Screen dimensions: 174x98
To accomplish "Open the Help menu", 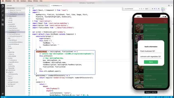I will click(x=41, y=1).
